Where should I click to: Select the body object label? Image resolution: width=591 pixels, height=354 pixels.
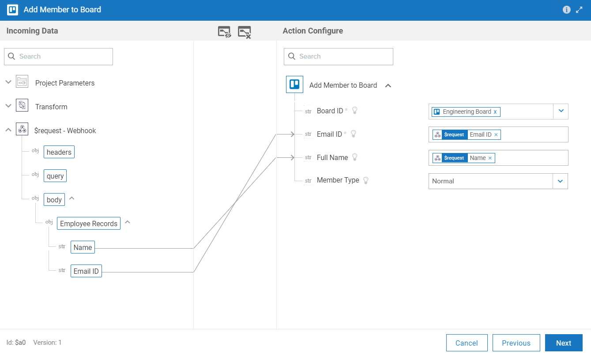(x=54, y=200)
